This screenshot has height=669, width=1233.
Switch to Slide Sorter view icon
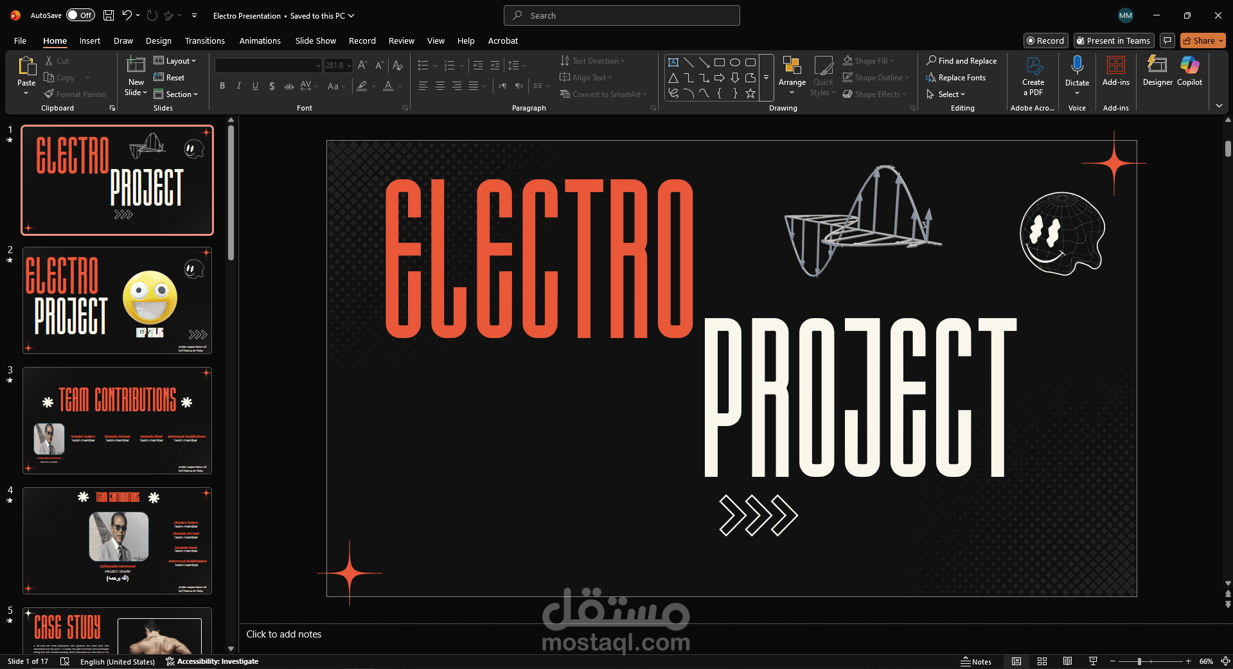(1042, 661)
